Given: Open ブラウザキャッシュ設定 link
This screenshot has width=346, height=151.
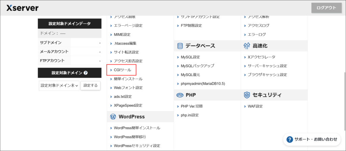Looking at the screenshot, I should [x=267, y=75].
